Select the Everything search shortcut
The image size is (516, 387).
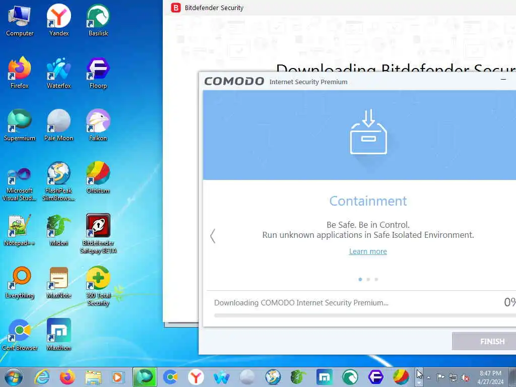click(20, 282)
